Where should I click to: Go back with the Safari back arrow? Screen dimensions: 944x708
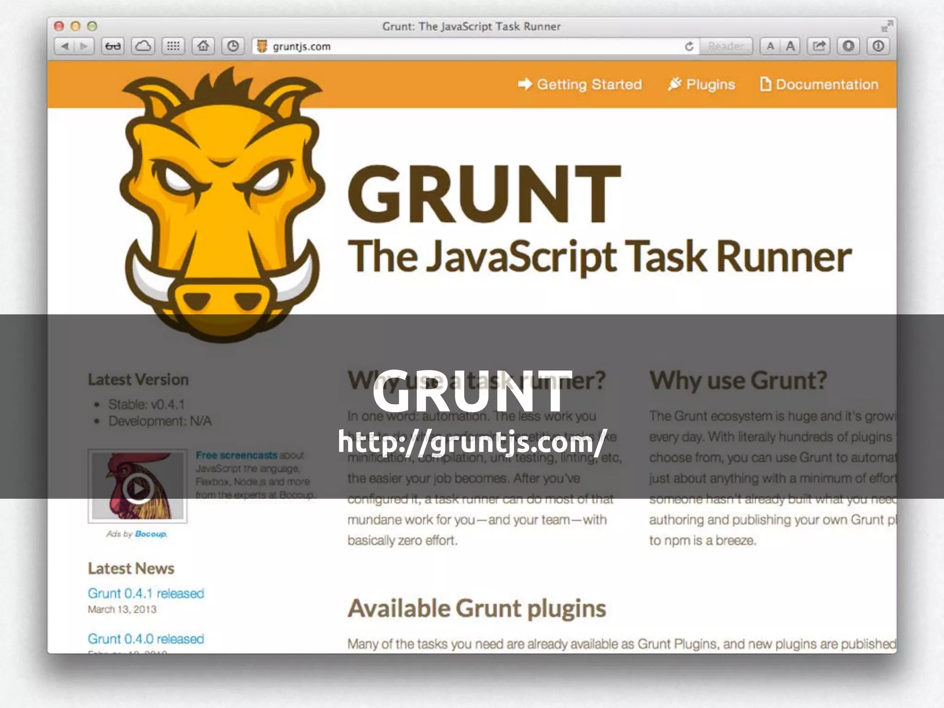pos(65,46)
